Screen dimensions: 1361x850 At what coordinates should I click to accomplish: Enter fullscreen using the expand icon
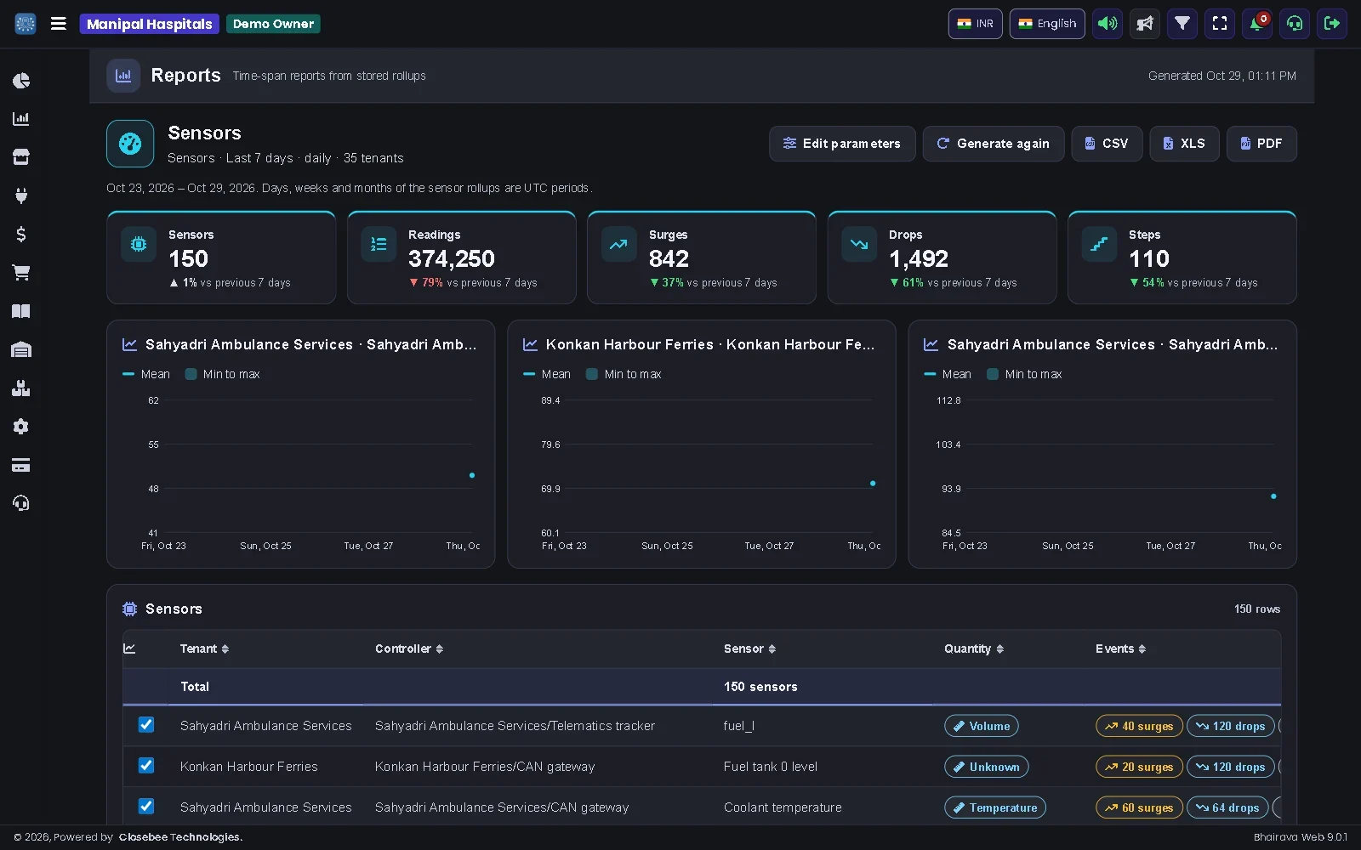click(1220, 24)
